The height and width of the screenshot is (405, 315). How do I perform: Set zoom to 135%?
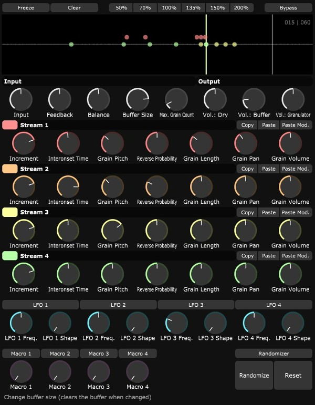point(193,8)
